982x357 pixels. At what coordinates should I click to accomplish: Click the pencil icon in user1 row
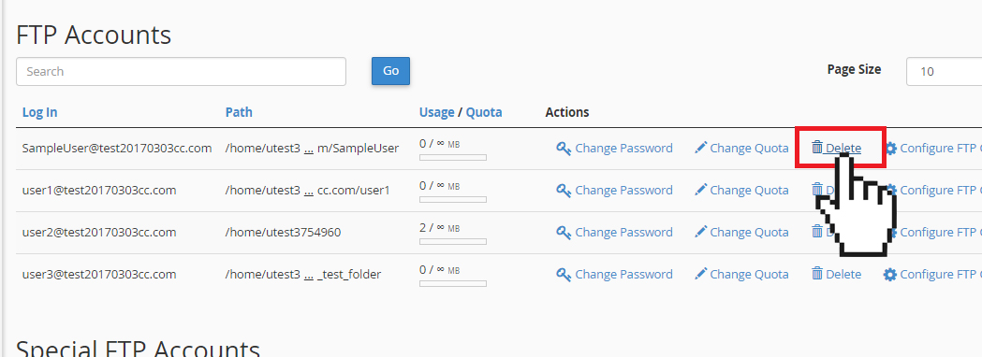point(701,190)
